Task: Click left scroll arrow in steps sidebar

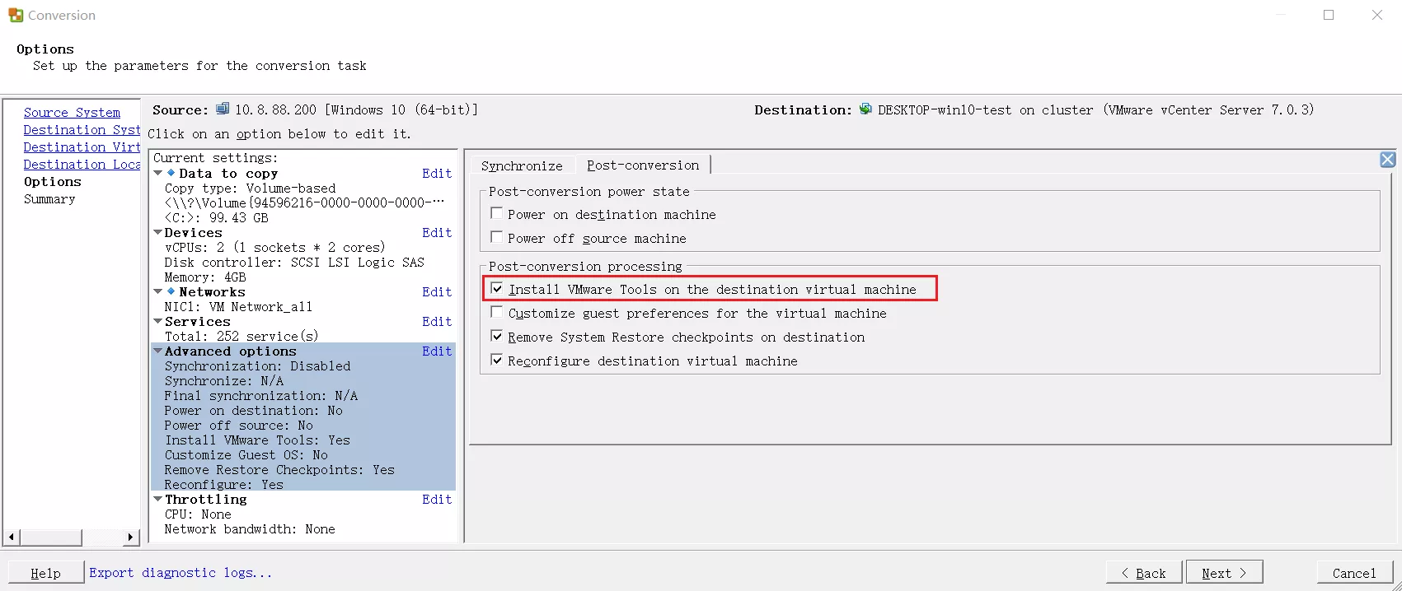Action: (12, 537)
